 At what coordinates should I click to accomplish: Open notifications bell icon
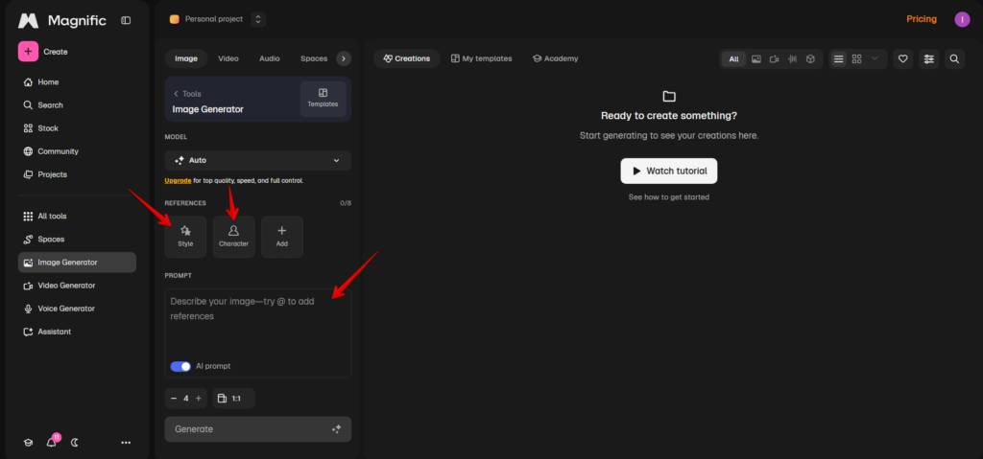pyautogui.click(x=52, y=442)
